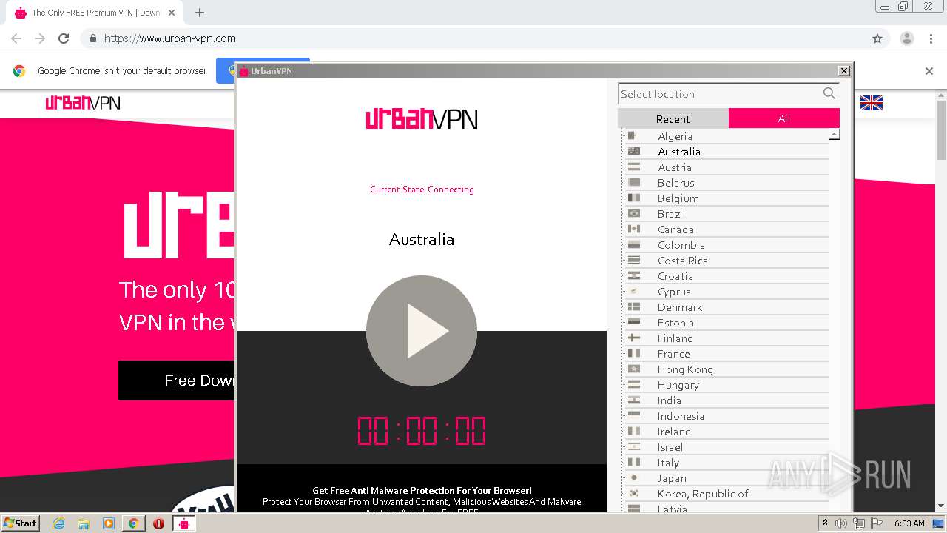Open the volume control in system tray
The height and width of the screenshot is (533, 947).
point(841,523)
